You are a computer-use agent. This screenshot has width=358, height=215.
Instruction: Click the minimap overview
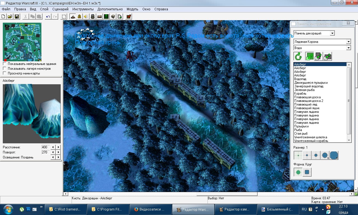(22, 42)
